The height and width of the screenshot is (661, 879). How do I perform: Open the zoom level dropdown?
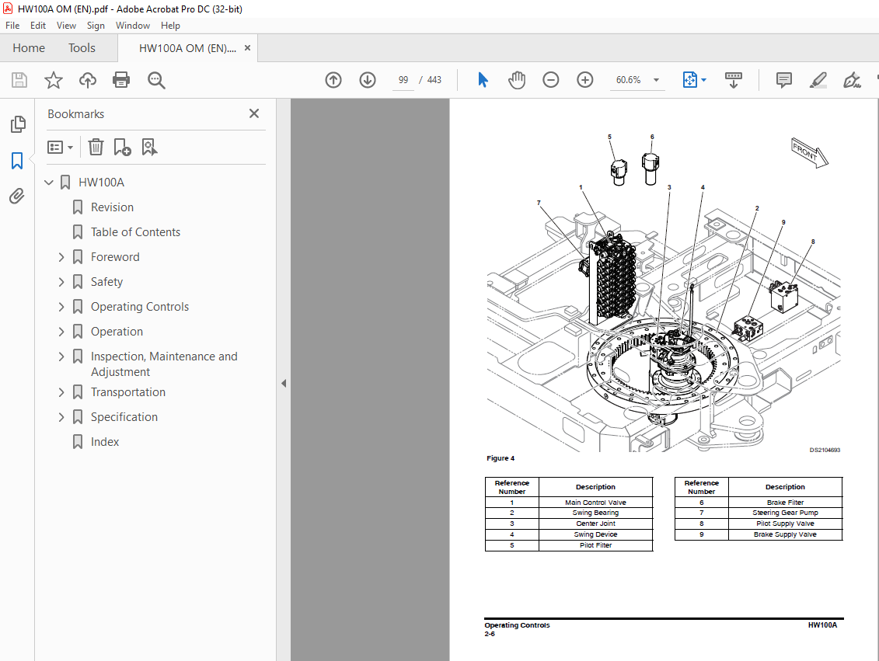click(x=656, y=80)
